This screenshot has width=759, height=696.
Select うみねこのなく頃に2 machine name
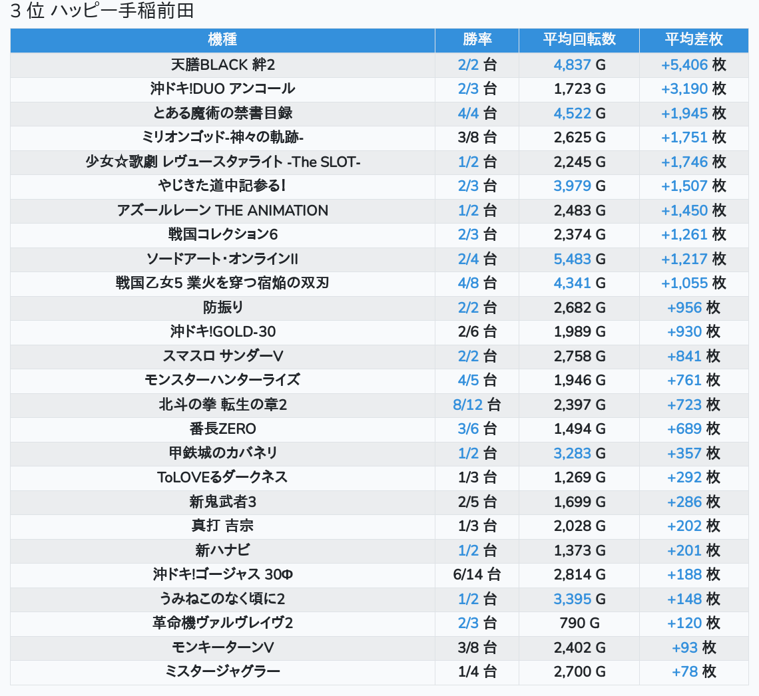coord(222,600)
